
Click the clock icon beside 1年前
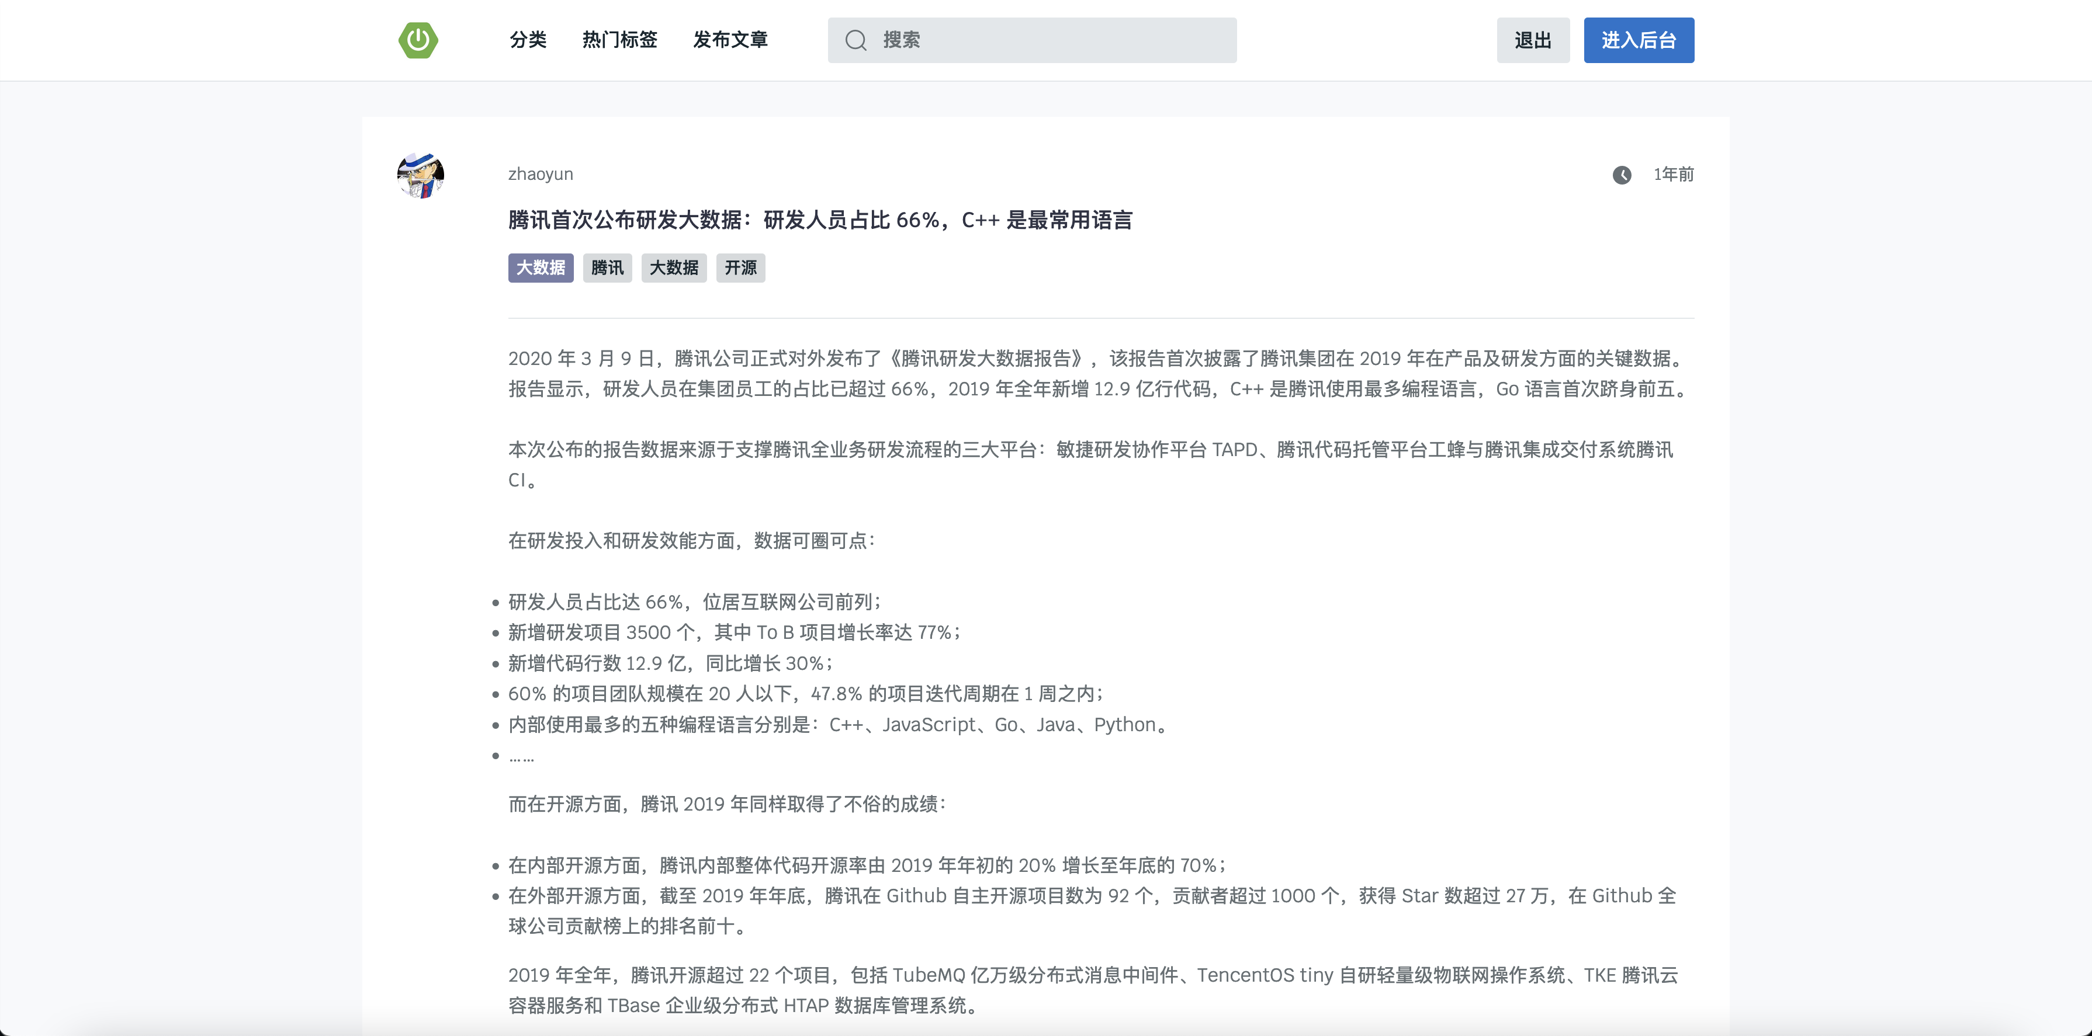[x=1621, y=175]
